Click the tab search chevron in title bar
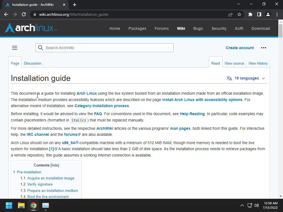The image size is (283, 212). pyautogui.click(x=239, y=4)
